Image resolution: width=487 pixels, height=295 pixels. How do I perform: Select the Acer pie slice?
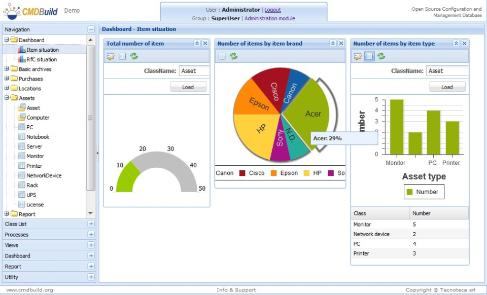click(308, 115)
